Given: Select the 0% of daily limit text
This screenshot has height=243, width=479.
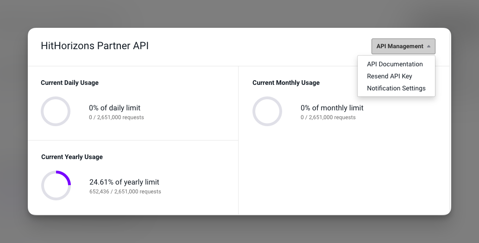Looking at the screenshot, I should (x=114, y=108).
